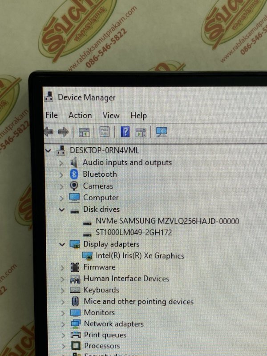The height and width of the screenshot is (356, 267).
Task: Expand the Human Interface Devices chevron
Action: point(62,279)
